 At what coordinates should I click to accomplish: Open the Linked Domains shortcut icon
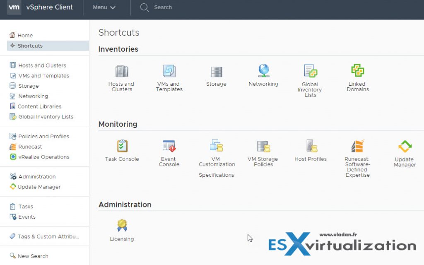pyautogui.click(x=357, y=70)
